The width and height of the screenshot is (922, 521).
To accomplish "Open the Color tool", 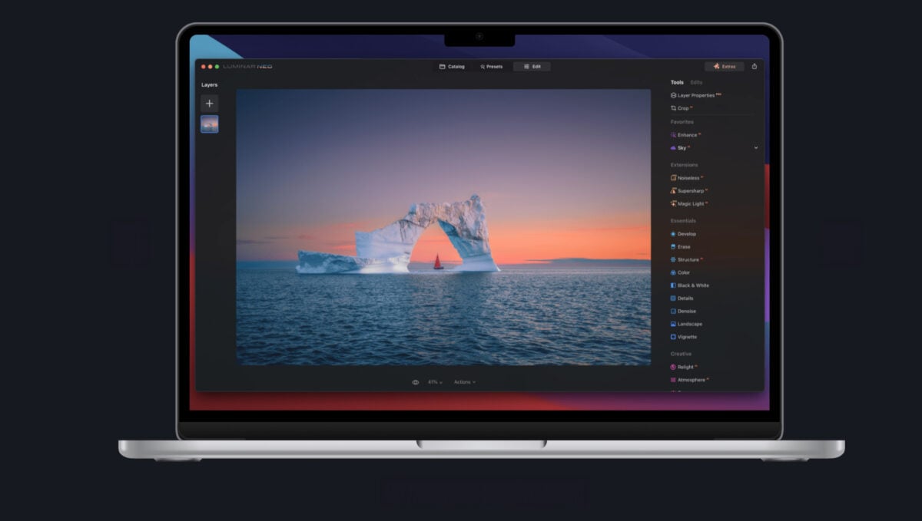I will [680, 272].
